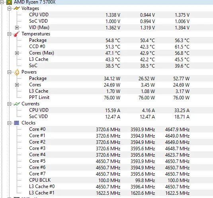The image size is (213, 198).
Task: Click the 52.77 W Package max value
Action: tap(182, 78)
